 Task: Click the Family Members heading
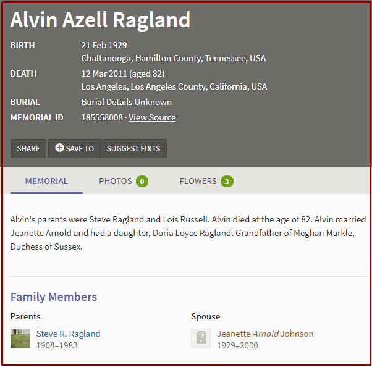54,297
